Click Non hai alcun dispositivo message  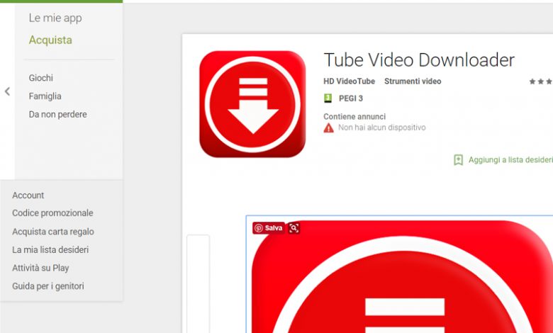point(382,128)
